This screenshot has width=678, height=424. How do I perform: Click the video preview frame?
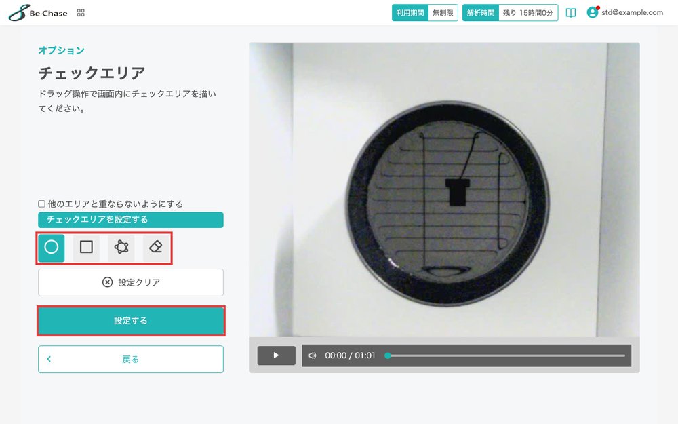[x=444, y=190]
